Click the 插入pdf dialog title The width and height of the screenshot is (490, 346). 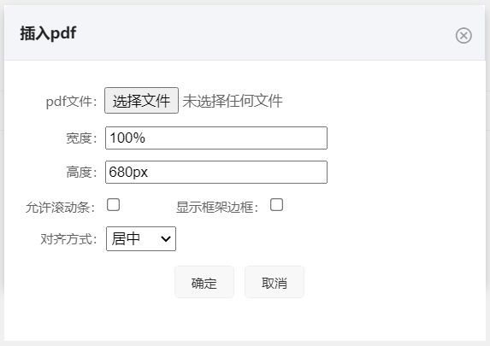(x=48, y=33)
